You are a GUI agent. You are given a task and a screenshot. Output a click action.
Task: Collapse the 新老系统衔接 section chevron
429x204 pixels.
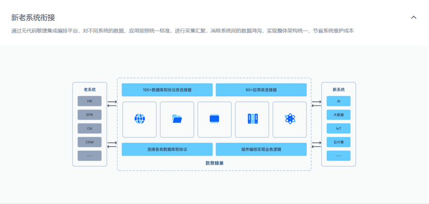coord(413,18)
